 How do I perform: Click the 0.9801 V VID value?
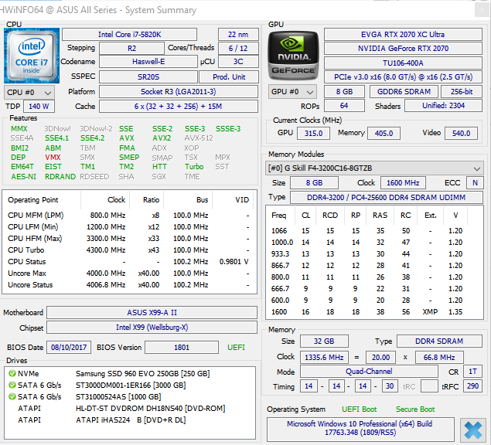click(x=234, y=262)
